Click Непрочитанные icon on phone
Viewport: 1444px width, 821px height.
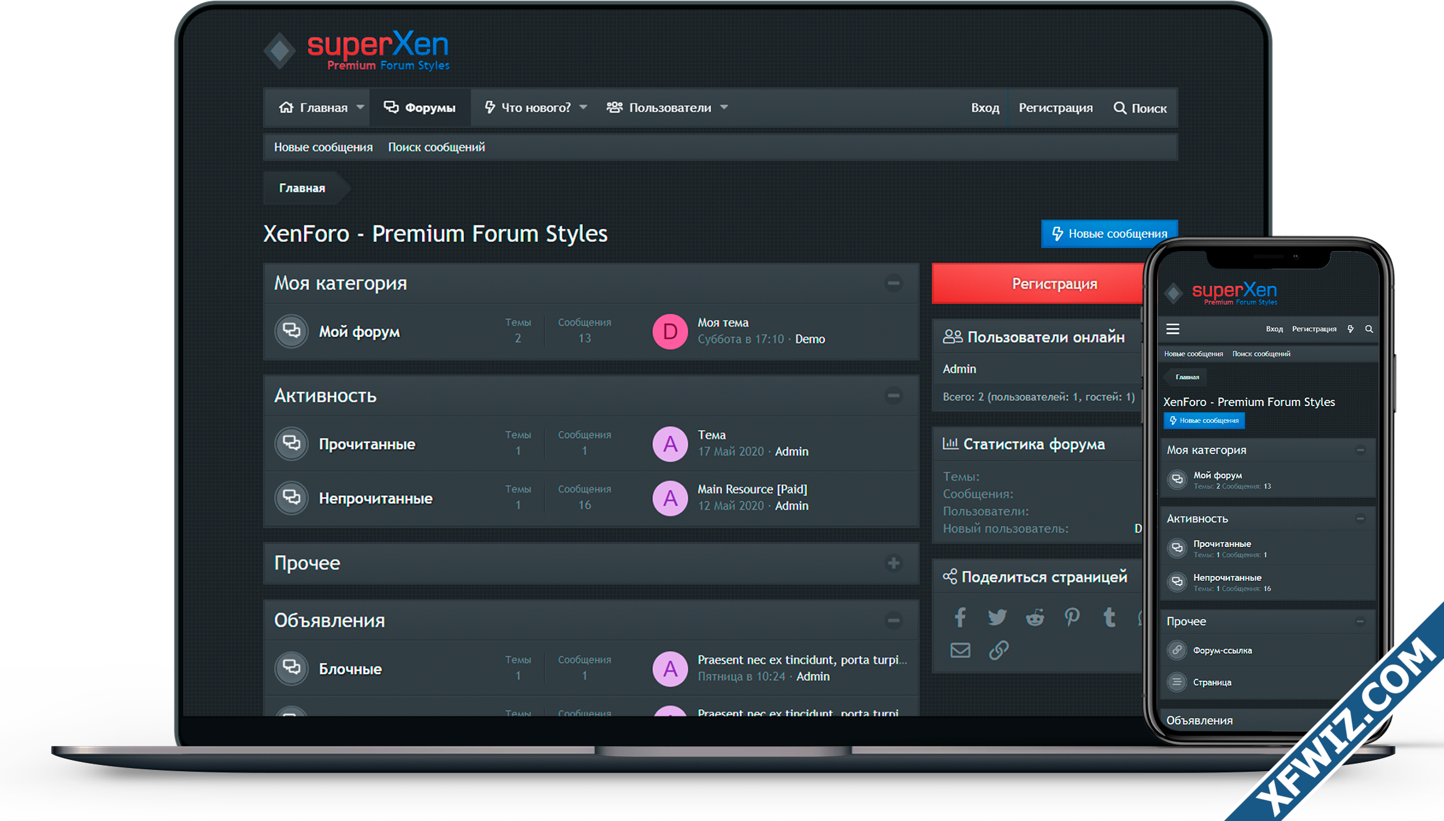1177,582
